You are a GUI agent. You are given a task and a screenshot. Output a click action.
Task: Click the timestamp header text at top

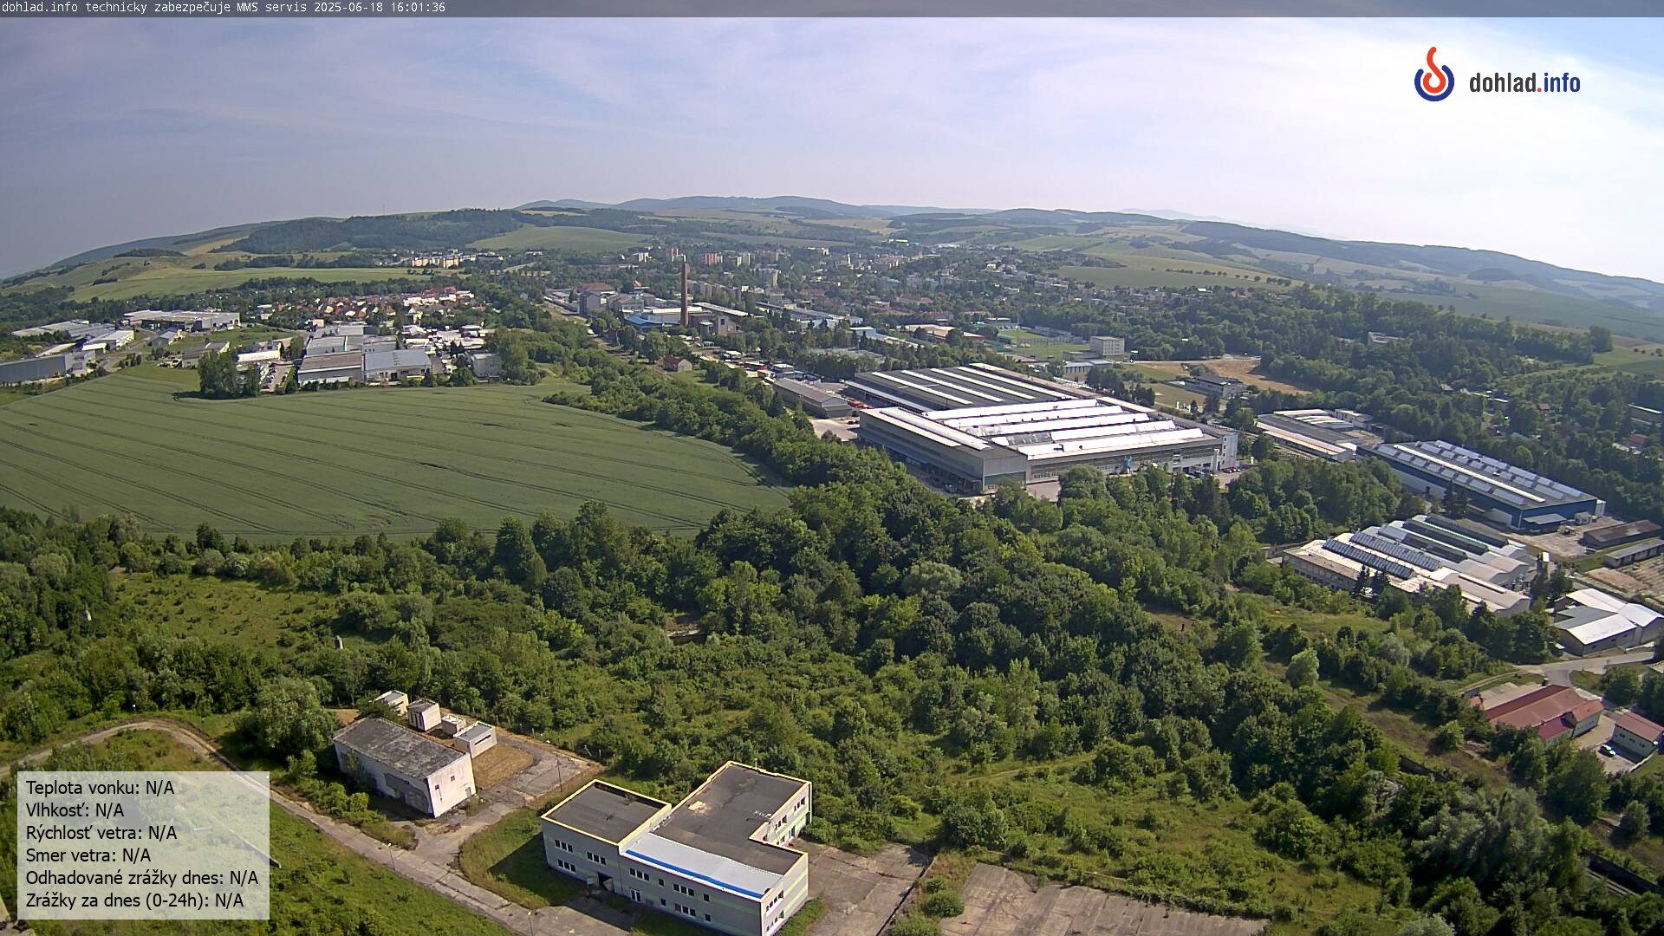(x=223, y=7)
